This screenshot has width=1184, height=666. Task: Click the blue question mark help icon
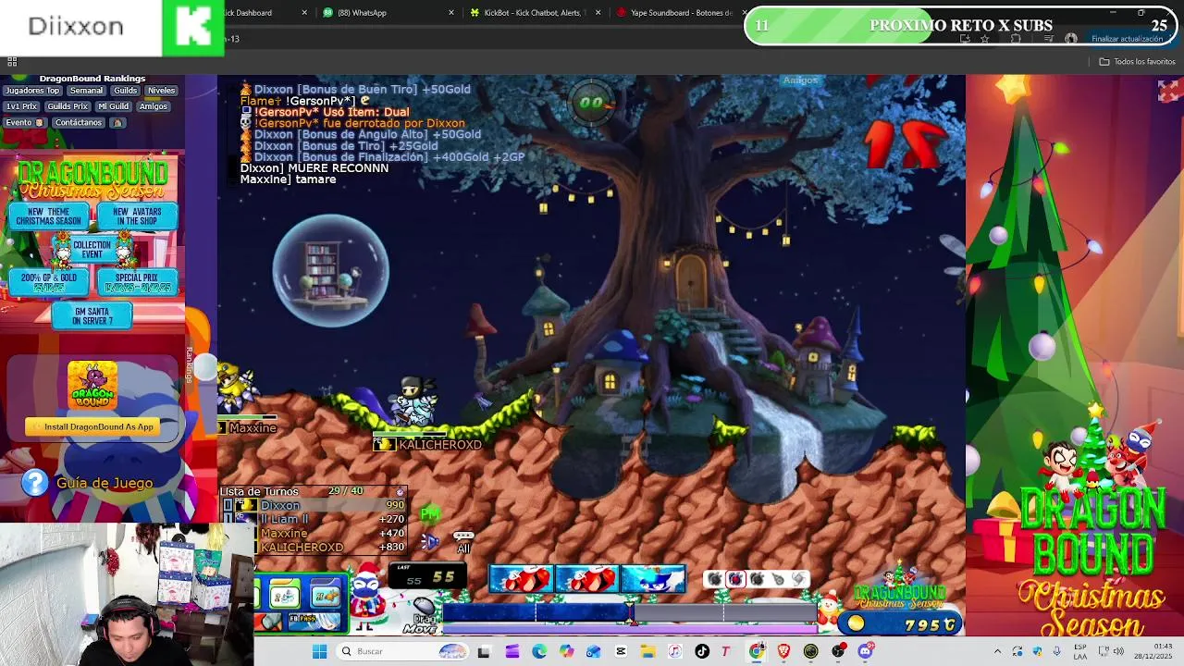click(34, 482)
